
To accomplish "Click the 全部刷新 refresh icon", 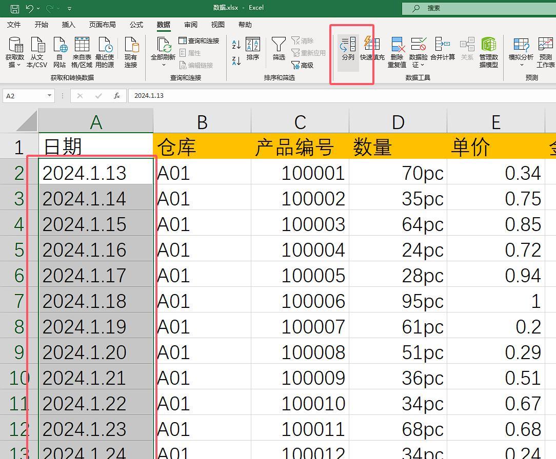I will point(164,45).
